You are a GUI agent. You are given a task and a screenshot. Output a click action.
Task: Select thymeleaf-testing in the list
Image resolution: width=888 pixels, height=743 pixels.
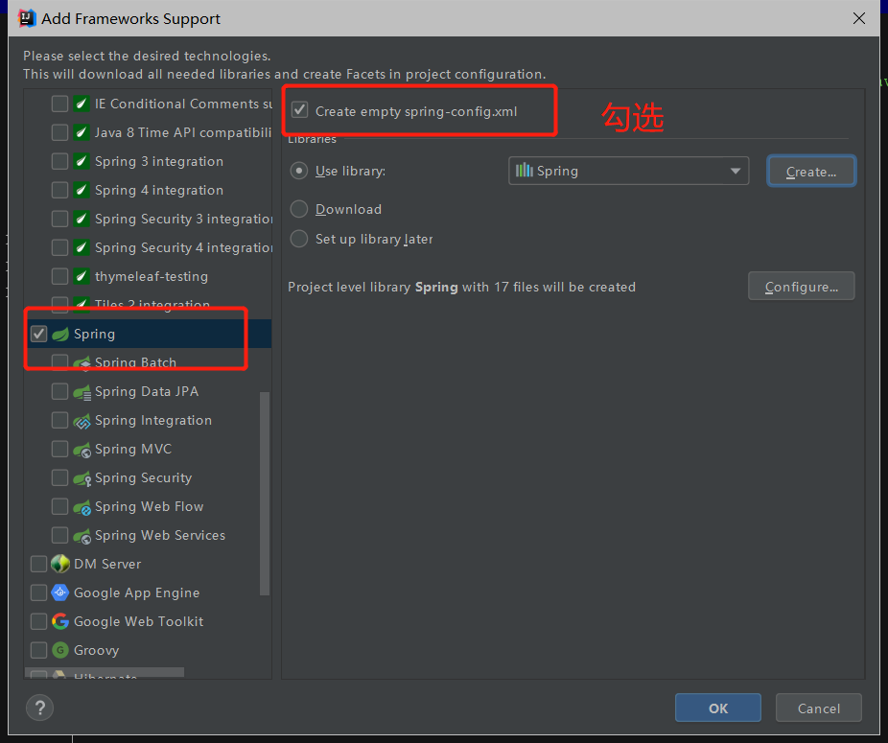pyautogui.click(x=152, y=276)
